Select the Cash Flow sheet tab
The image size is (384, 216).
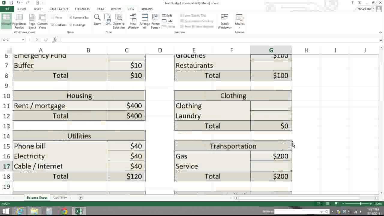coord(60,198)
